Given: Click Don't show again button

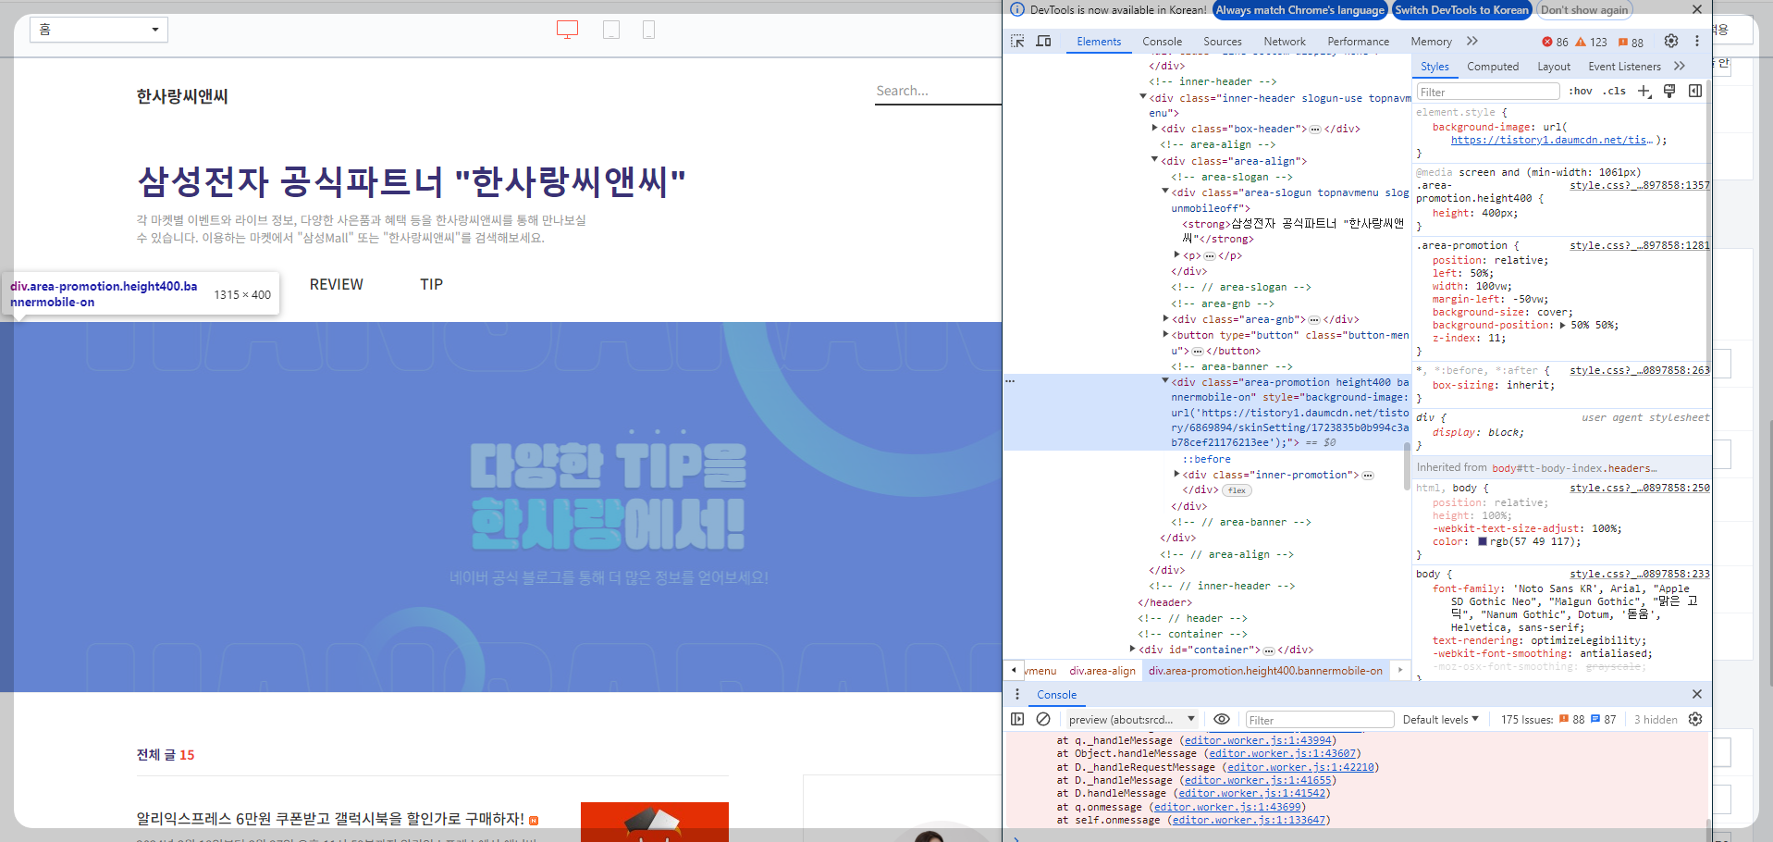Looking at the screenshot, I should tap(1584, 10).
